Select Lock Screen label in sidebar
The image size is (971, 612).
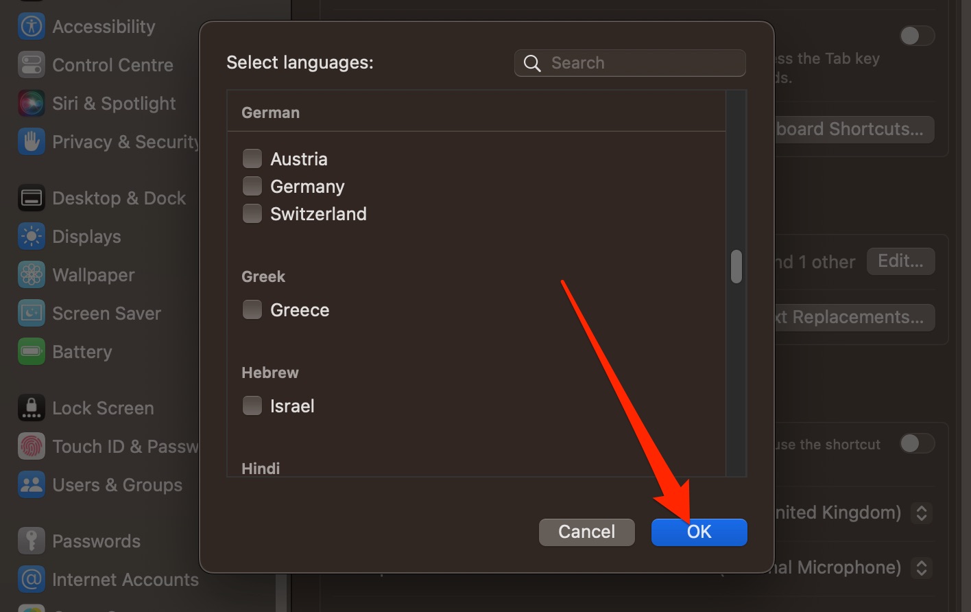[103, 408]
